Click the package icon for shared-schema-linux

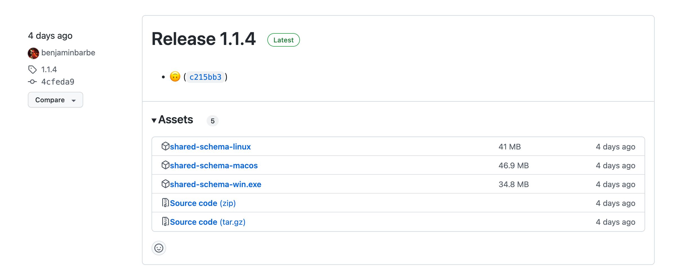point(165,146)
